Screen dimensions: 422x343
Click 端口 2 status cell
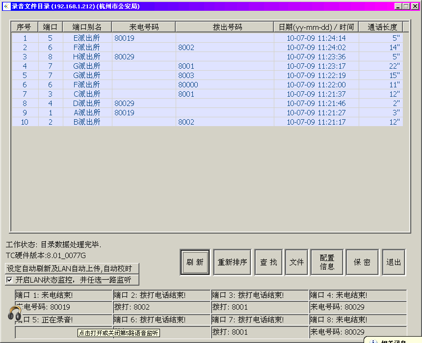click(x=161, y=295)
